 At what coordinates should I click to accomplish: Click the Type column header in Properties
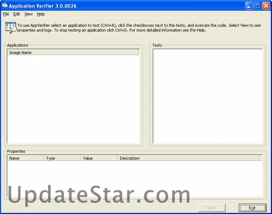[62, 158]
